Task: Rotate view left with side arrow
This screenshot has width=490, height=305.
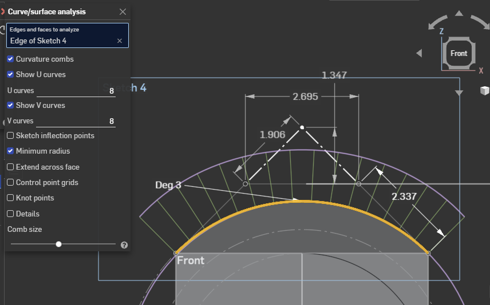Action: coord(420,53)
